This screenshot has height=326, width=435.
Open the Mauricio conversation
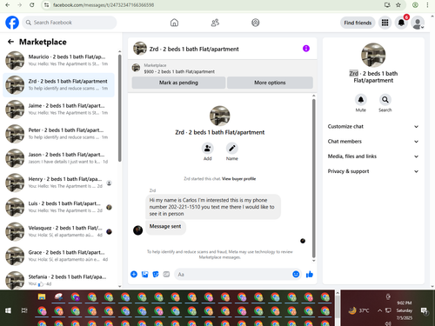coord(58,60)
